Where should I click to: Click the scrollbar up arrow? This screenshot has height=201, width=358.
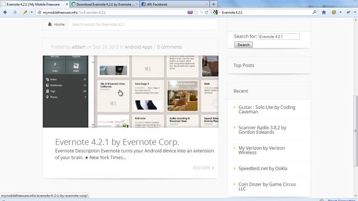pos(356,20)
